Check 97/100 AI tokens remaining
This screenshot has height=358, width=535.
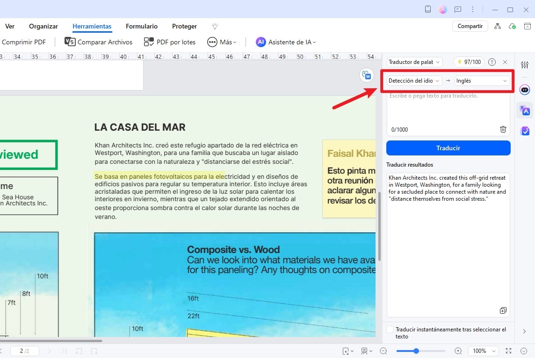470,62
